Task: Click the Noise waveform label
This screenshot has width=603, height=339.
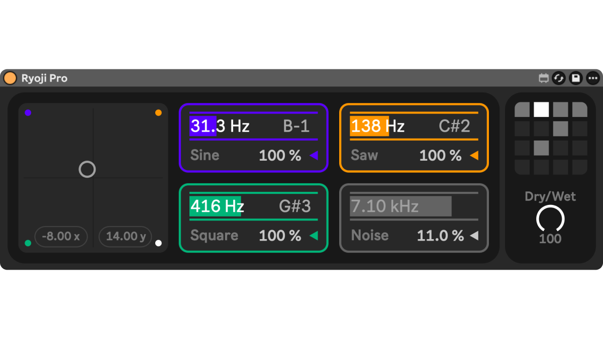Action: (x=370, y=236)
